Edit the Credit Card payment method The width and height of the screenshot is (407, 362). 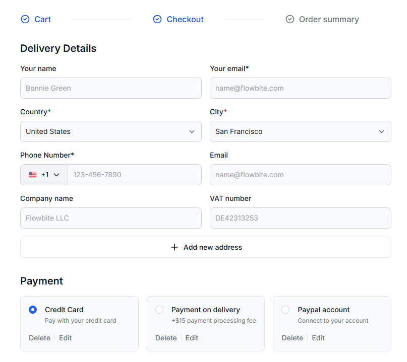[65, 338]
